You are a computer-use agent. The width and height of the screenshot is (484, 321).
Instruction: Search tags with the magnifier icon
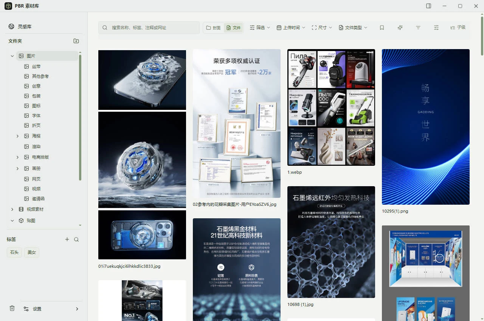[x=76, y=239]
